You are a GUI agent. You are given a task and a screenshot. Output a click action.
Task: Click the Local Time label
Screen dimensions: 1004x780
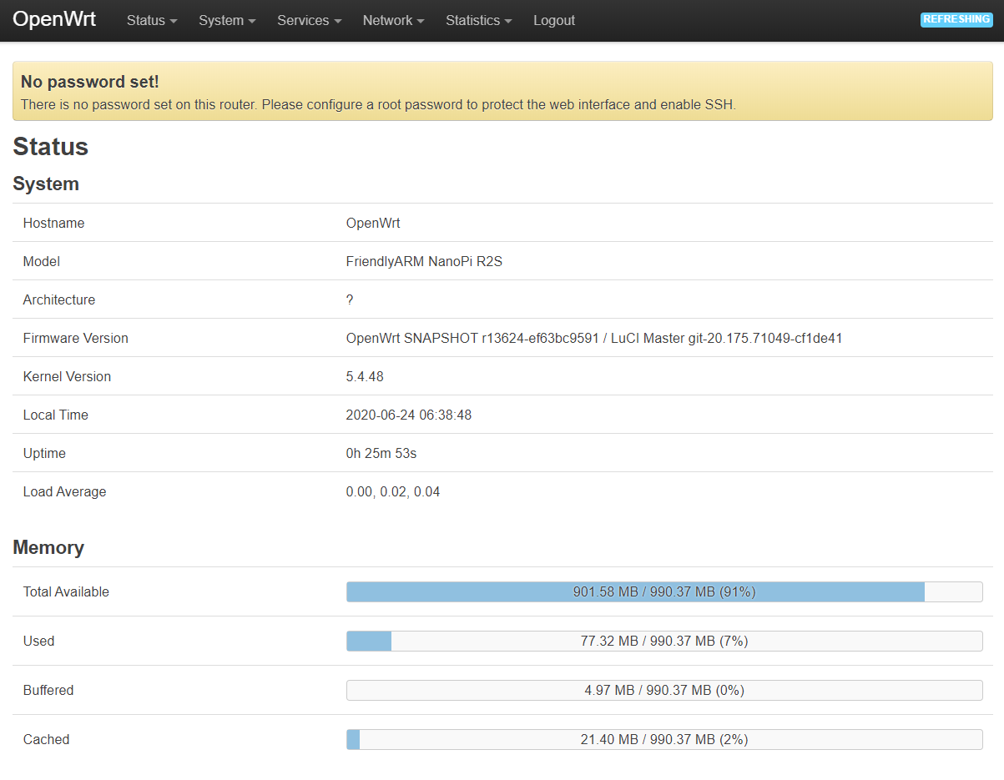[x=56, y=415]
